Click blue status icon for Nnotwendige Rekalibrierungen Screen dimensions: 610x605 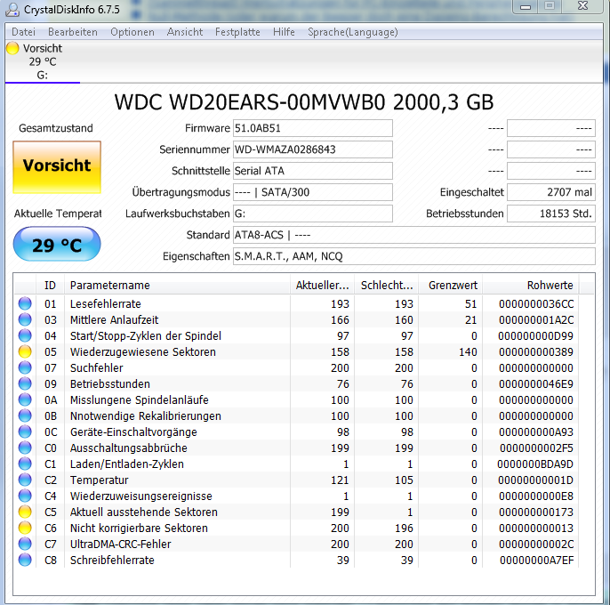click(x=25, y=415)
